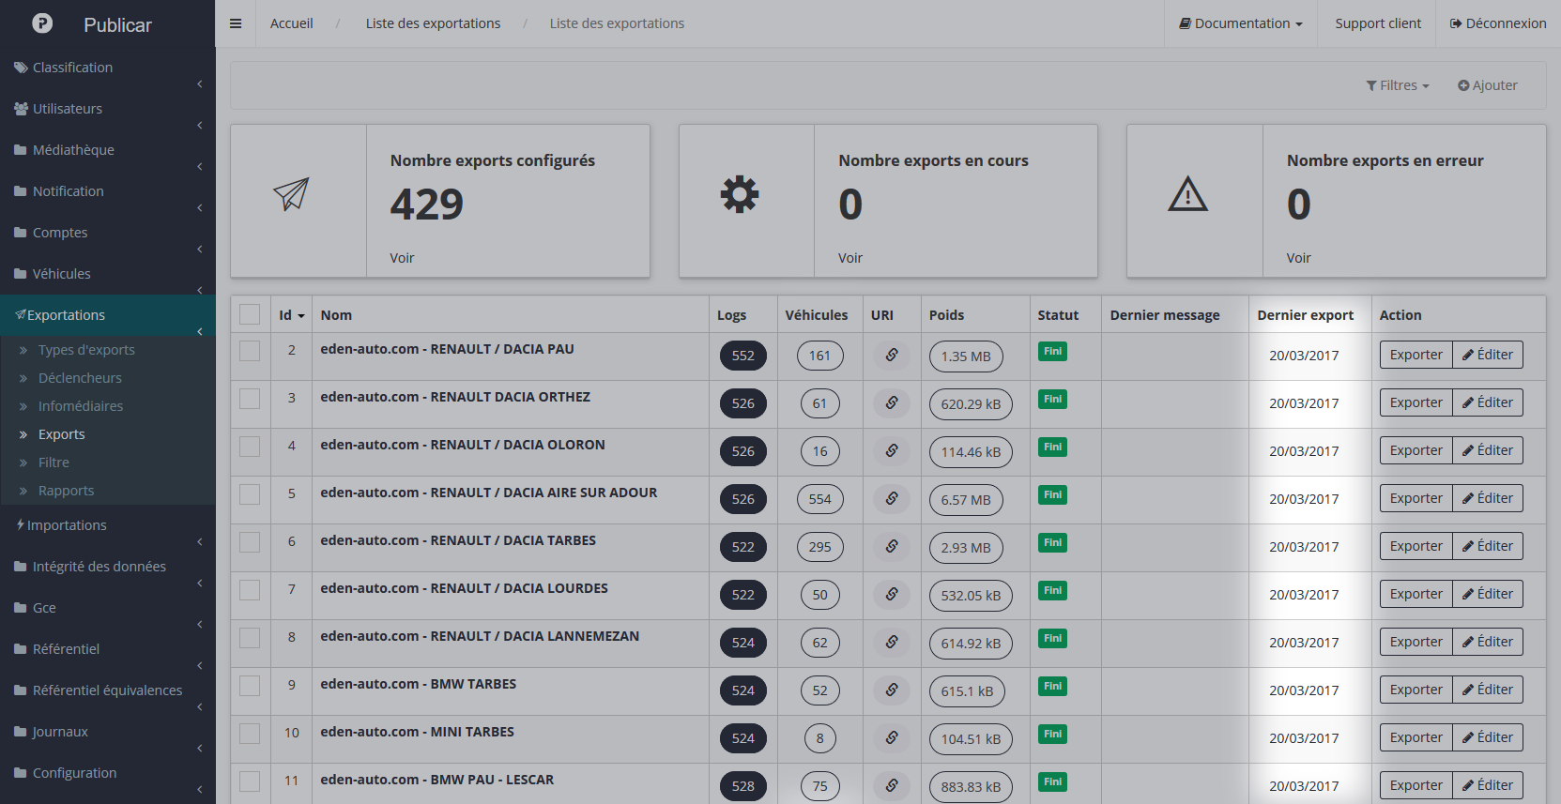Click Éditer for RENAULT DACIA ORTHEZ
The image size is (1561, 804).
point(1488,402)
